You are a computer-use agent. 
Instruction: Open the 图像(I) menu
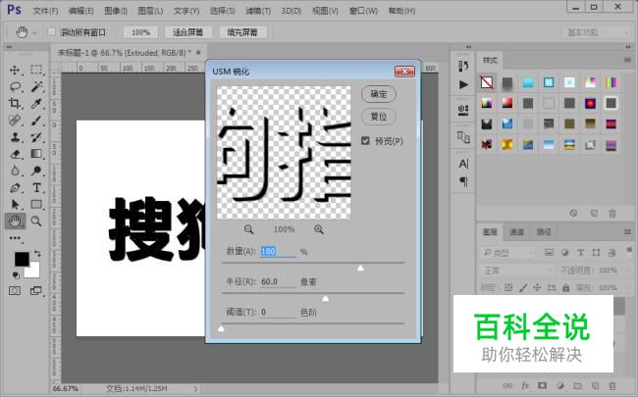[x=116, y=11]
